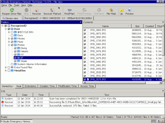Viewport: 165px width, 123px height.
Task: Open the File Mask tool
Action: pos(112,12)
